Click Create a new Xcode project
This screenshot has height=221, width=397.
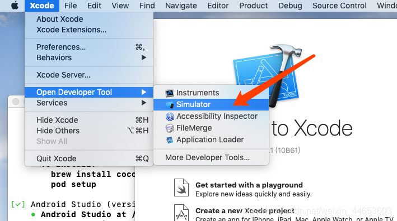click(245, 210)
